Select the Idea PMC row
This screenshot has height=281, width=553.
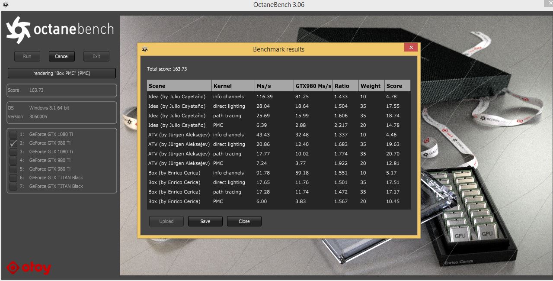point(279,125)
